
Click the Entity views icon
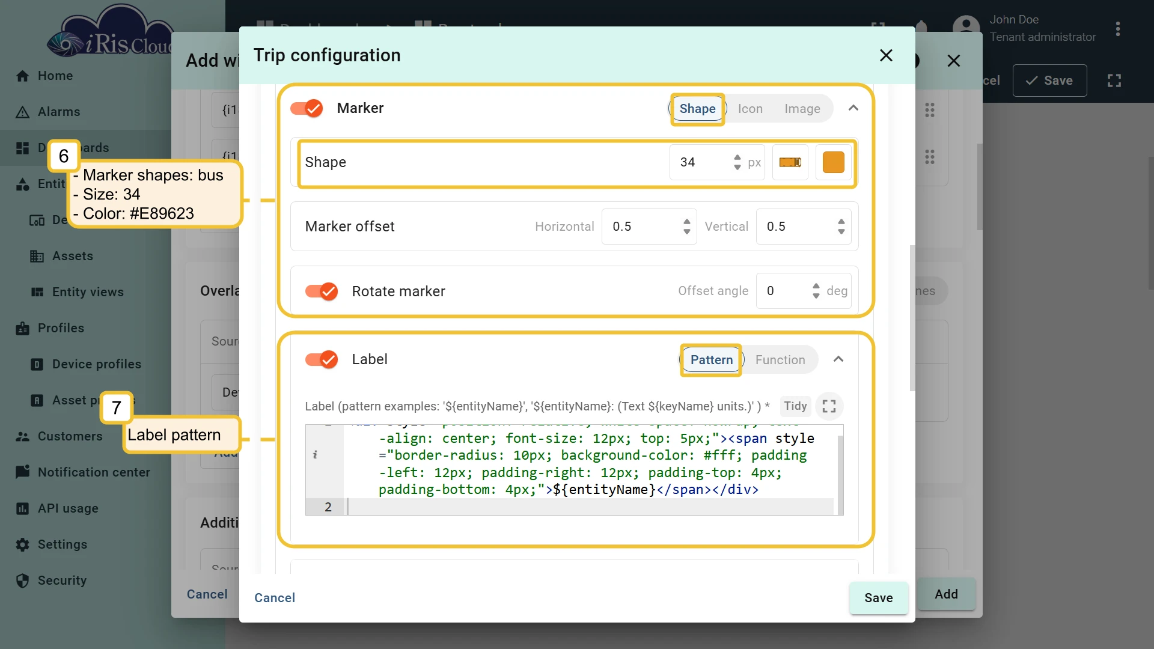(37, 292)
